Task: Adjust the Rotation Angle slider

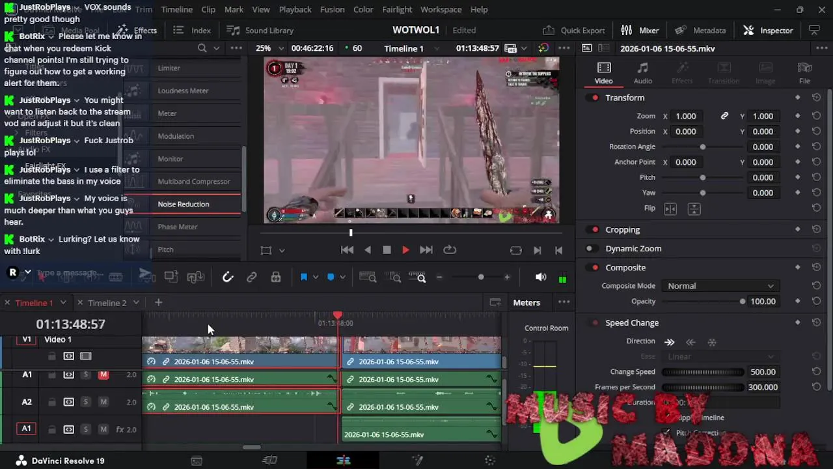Action: click(x=702, y=147)
